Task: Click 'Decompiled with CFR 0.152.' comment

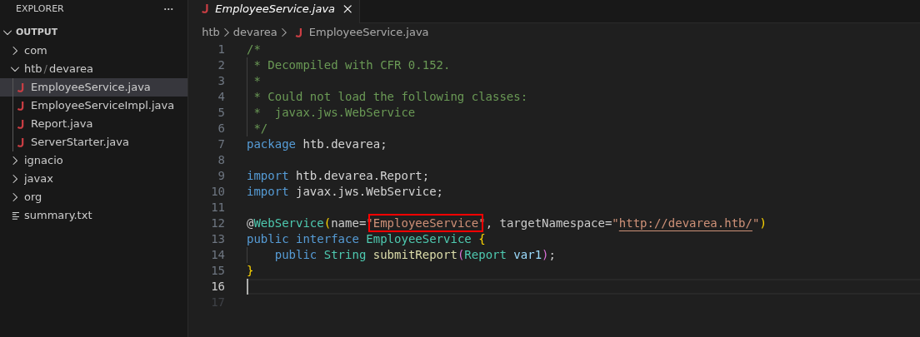Action: 358,65
